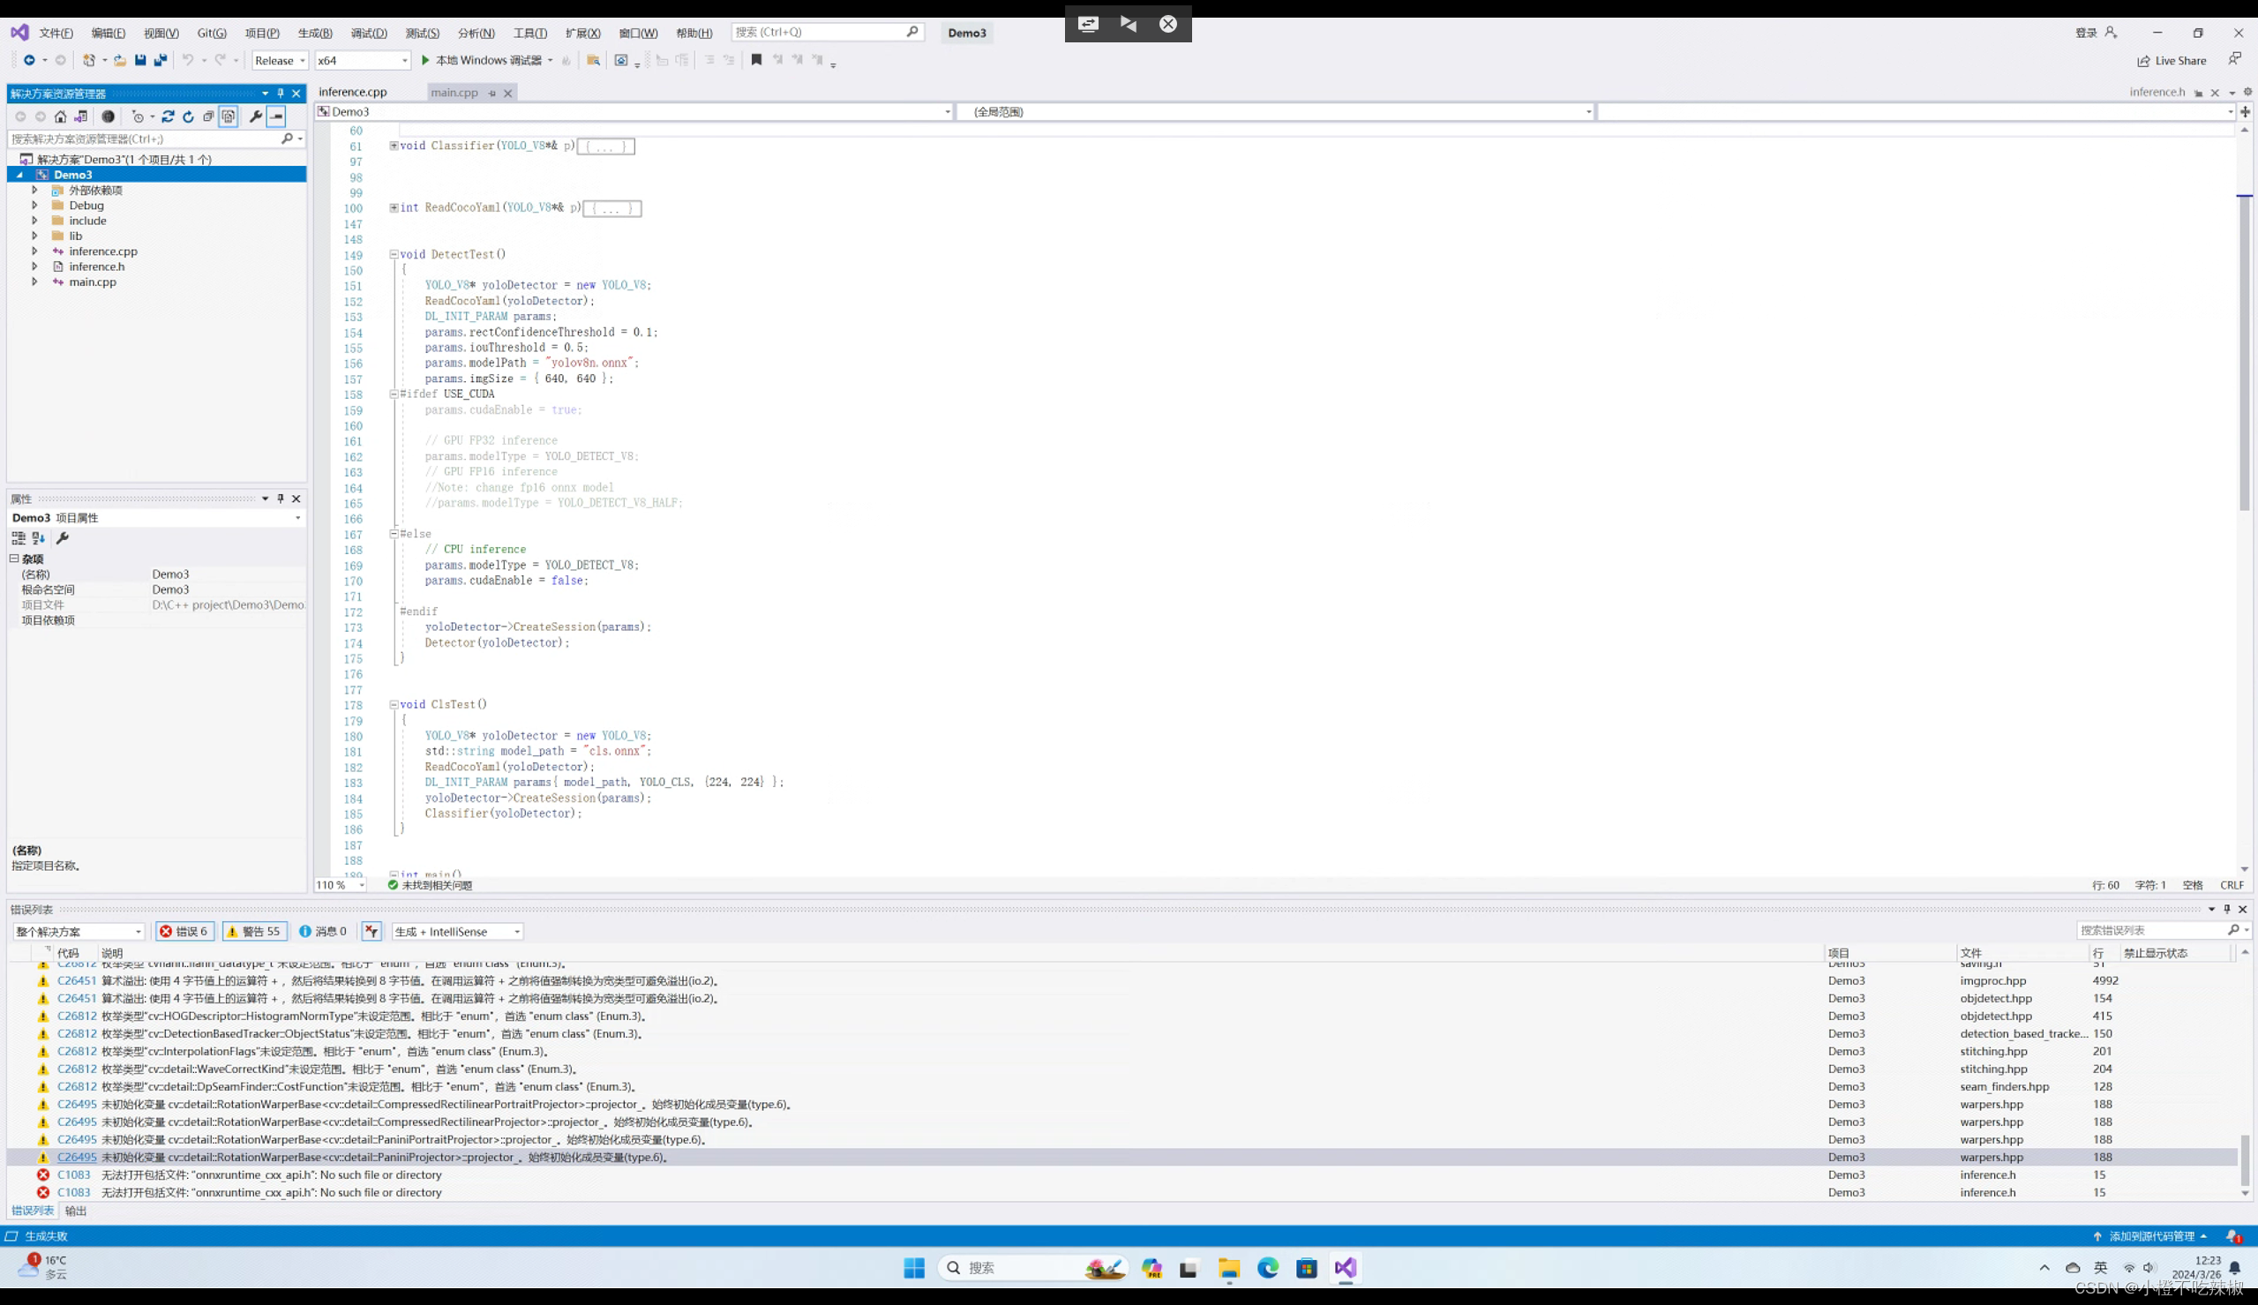Viewport: 2258px width, 1305px height.
Task: Click the highlighted C26495 warning code link
Action: 76,1157
